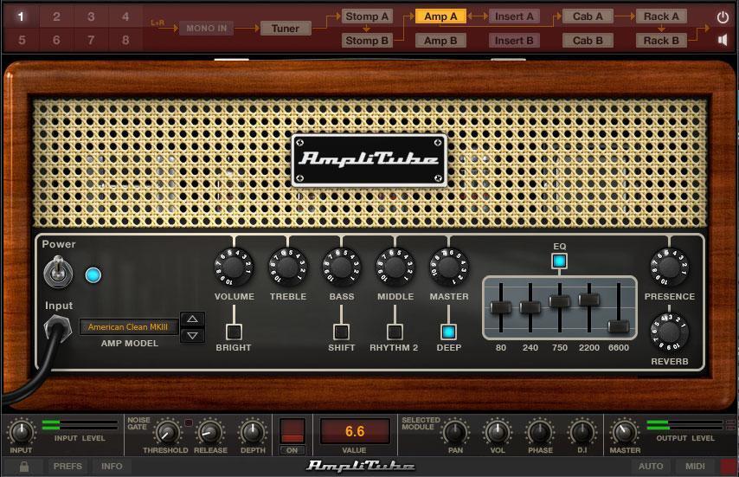
Task: Toggle the EQ on/off button
Action: tap(559, 261)
